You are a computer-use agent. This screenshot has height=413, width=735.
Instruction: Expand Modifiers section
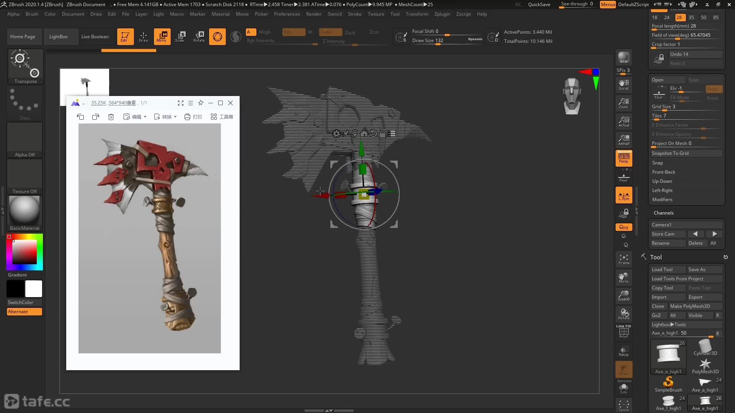pos(662,200)
